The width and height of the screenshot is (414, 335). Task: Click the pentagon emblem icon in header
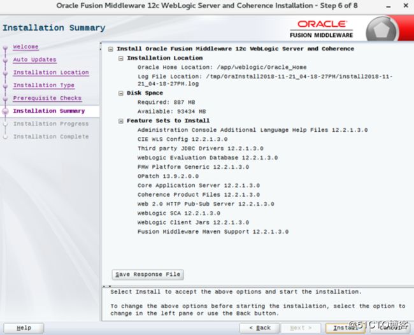382,30
